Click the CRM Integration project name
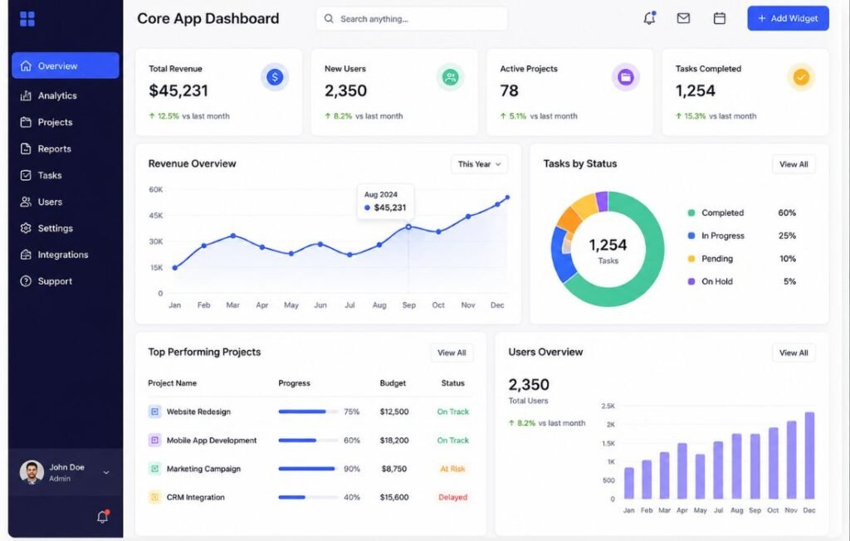This screenshot has height=541, width=850. tap(195, 497)
